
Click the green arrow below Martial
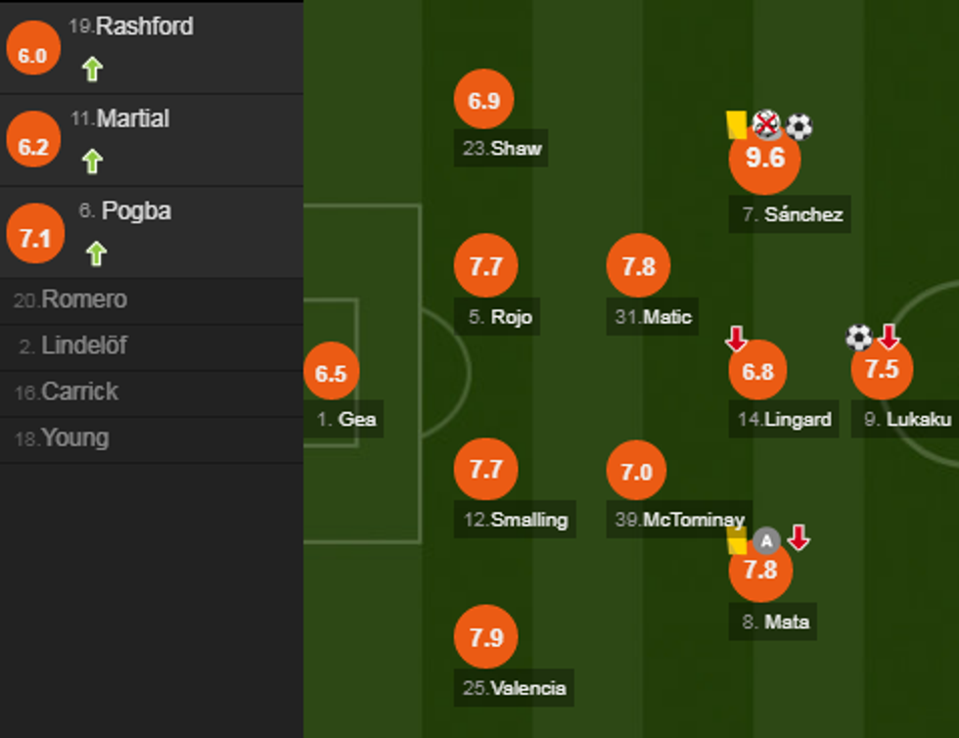(92, 161)
